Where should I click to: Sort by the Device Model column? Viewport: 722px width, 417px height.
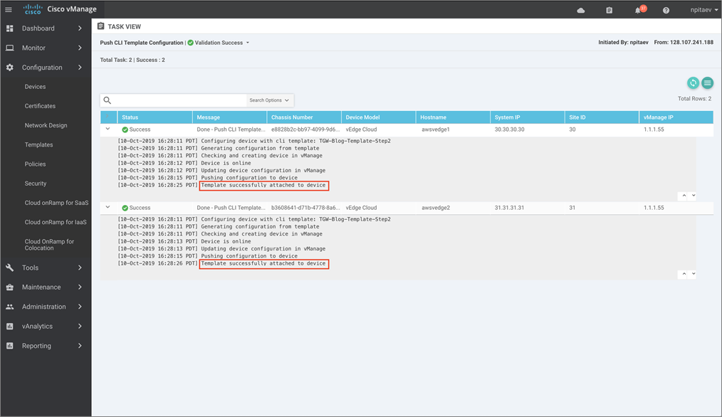click(379, 117)
